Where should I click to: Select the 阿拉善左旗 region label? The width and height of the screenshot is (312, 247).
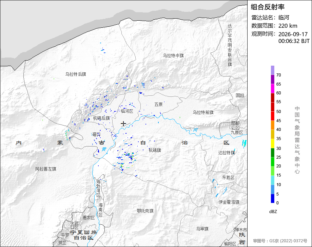pyautogui.click(x=46, y=169)
